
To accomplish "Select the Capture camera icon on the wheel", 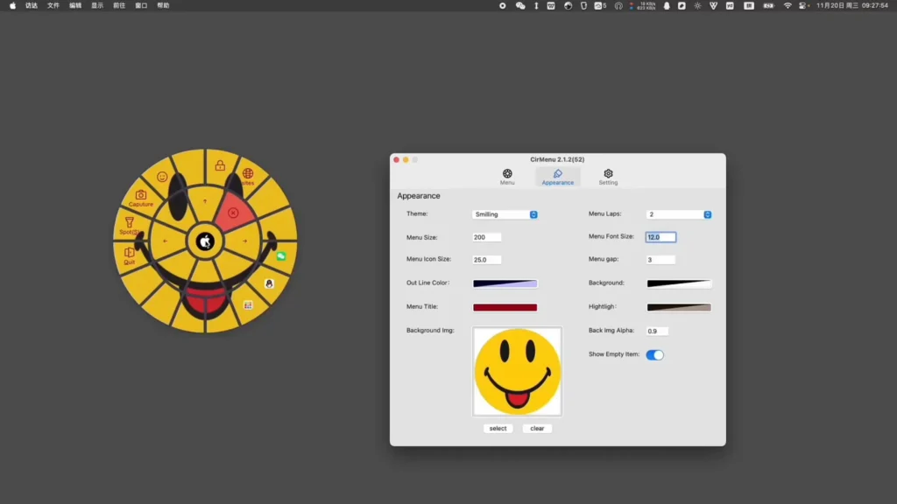I will coord(140,194).
